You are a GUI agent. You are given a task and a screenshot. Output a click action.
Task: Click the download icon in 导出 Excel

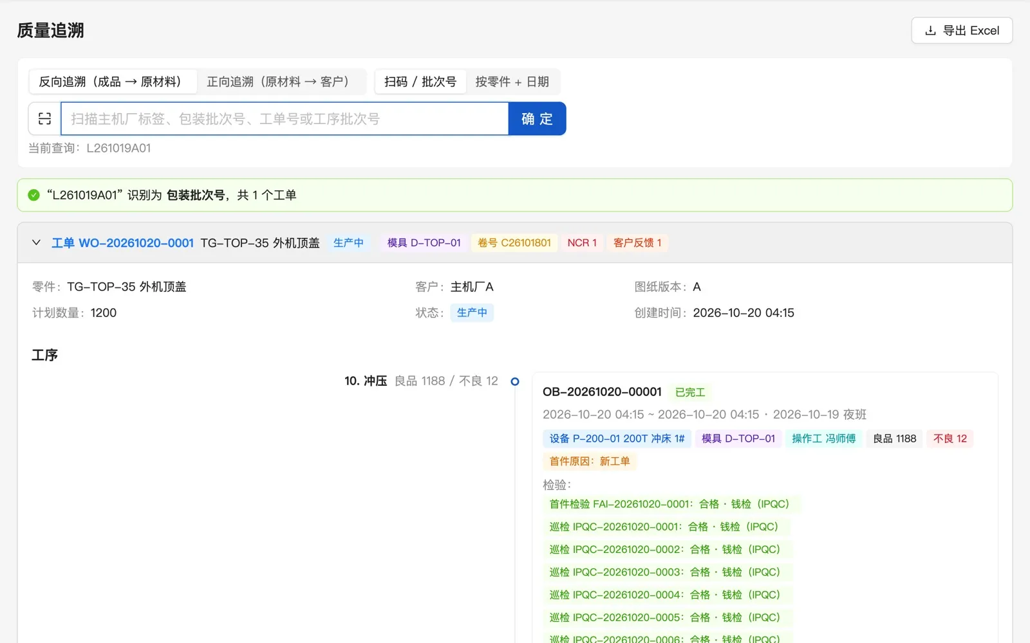[x=930, y=30]
